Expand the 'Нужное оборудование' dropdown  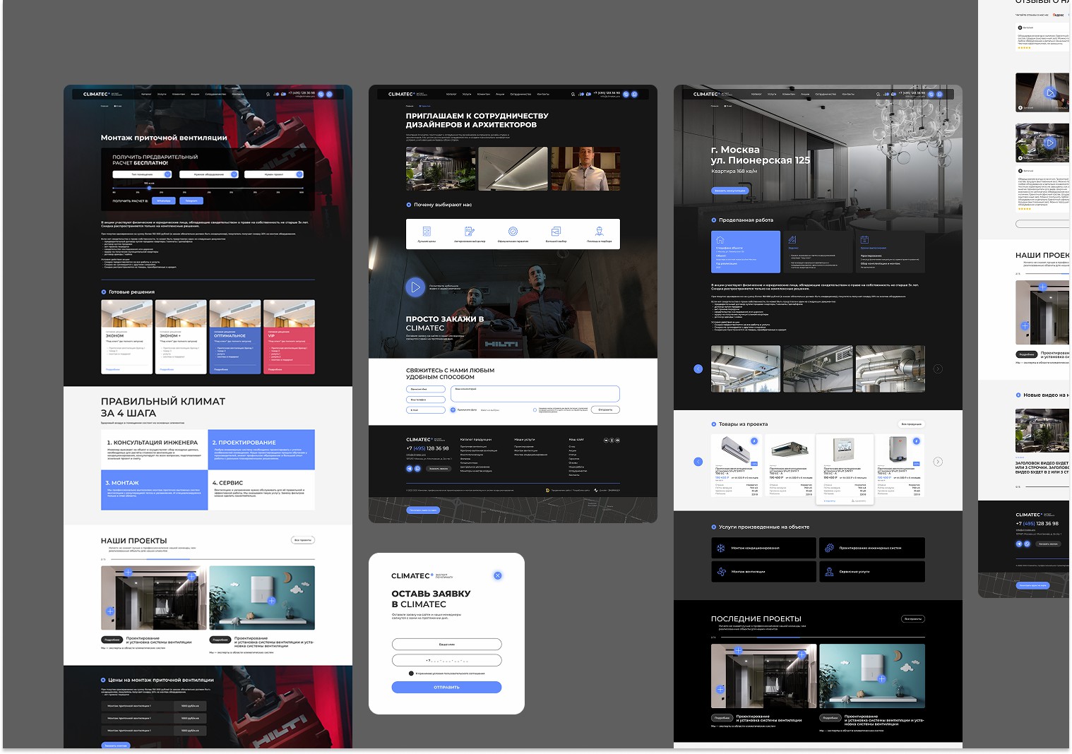click(208, 174)
